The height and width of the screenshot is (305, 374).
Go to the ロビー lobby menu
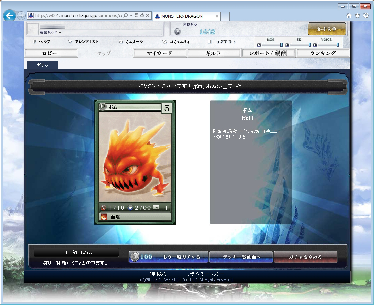(x=51, y=53)
